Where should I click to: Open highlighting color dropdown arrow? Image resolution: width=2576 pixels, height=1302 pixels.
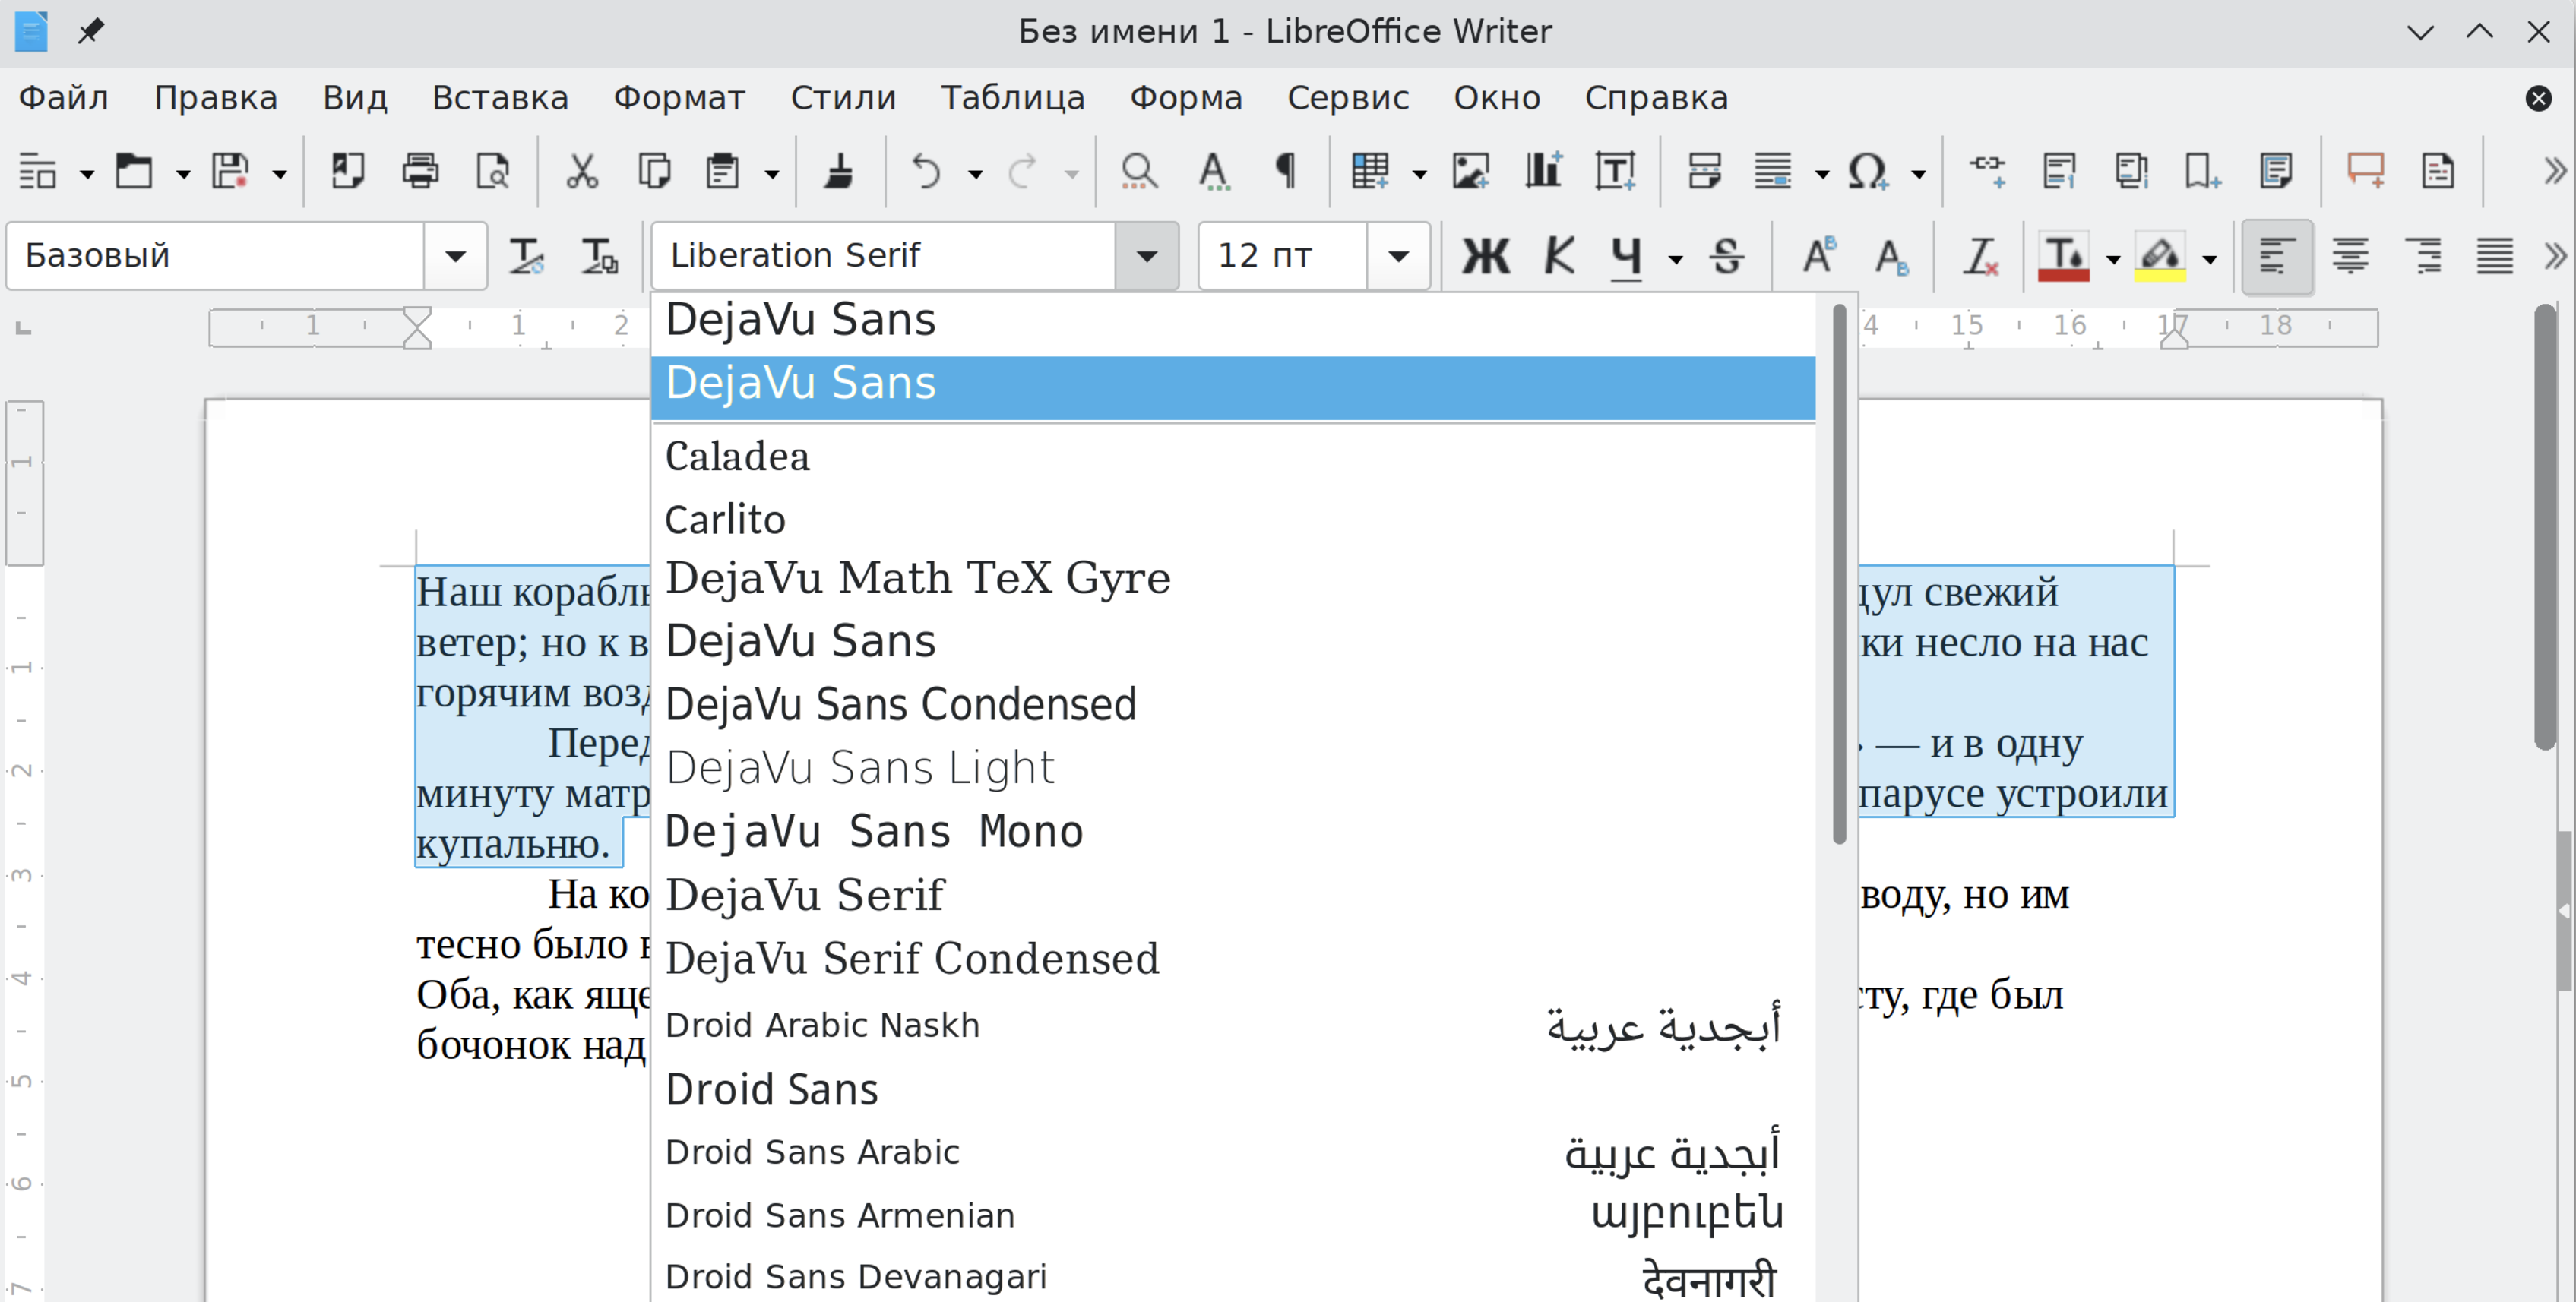click(x=2210, y=259)
